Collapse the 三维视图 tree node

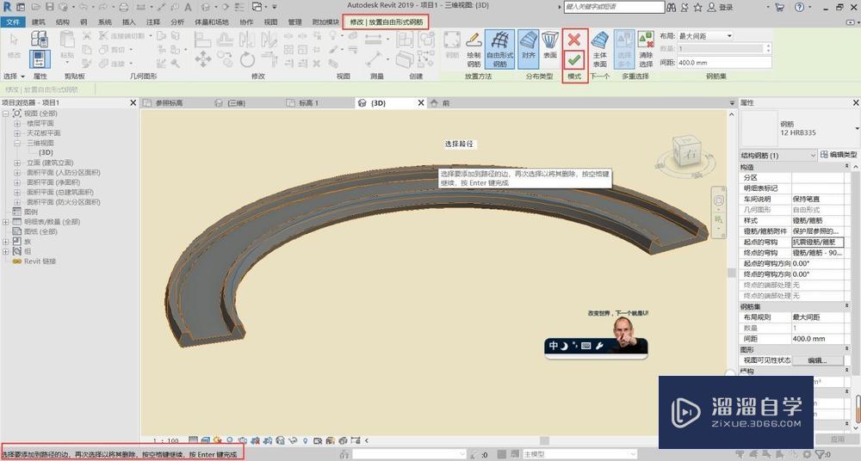pyautogui.click(x=17, y=143)
